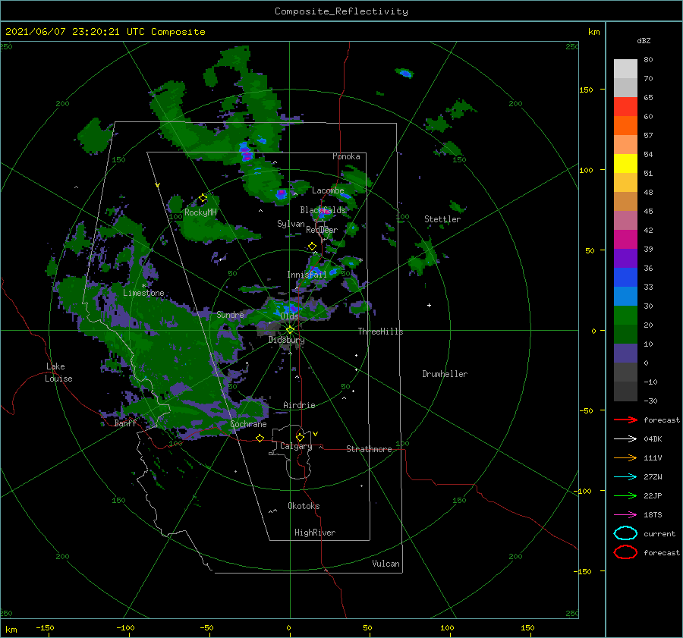Viewport: 683px width, 638px height.
Task: Click the magenta 18TS arrow icon
Action: 625,515
